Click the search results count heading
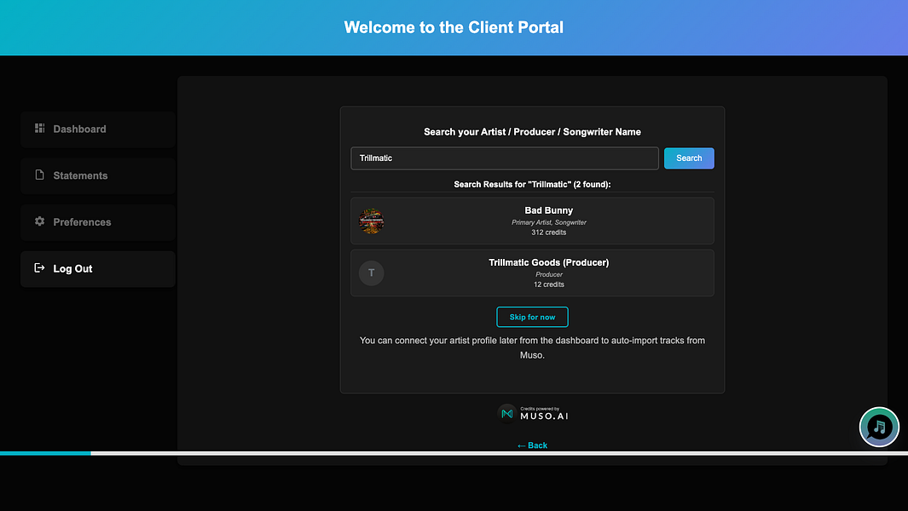The width and height of the screenshot is (908, 511). [x=532, y=185]
